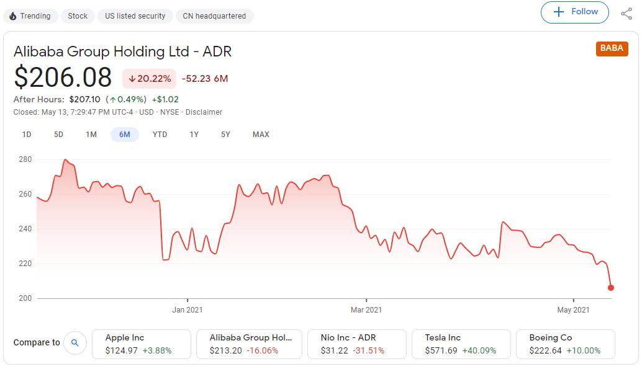The height and width of the screenshot is (369, 642).
Task: Select the Trending chip
Action: pyautogui.click(x=30, y=16)
